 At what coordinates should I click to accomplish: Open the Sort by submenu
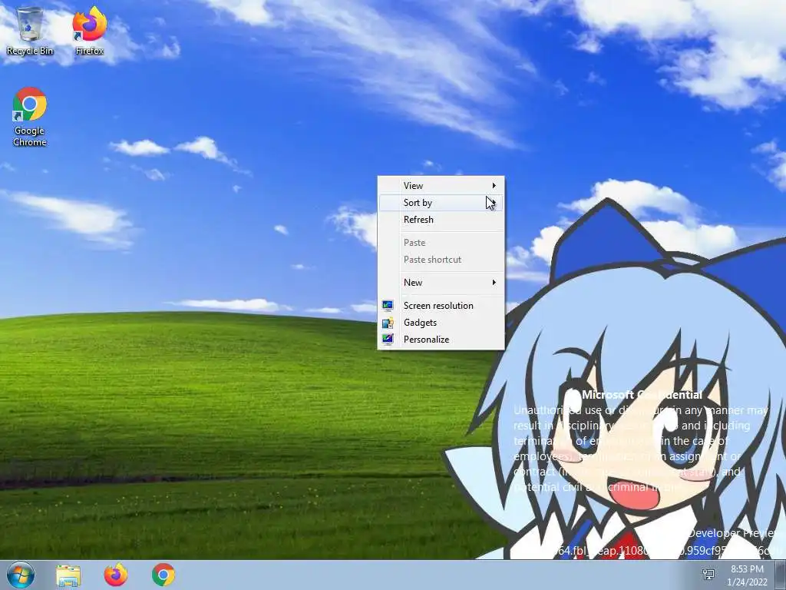coord(441,203)
